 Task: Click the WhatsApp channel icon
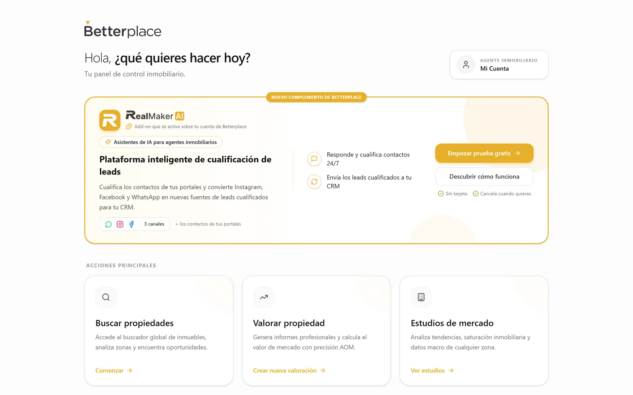click(x=108, y=224)
